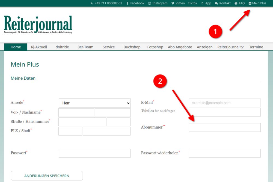Go to Reiterjournal.tv menu item
Screen dimensions: 273x182
pos(230,47)
